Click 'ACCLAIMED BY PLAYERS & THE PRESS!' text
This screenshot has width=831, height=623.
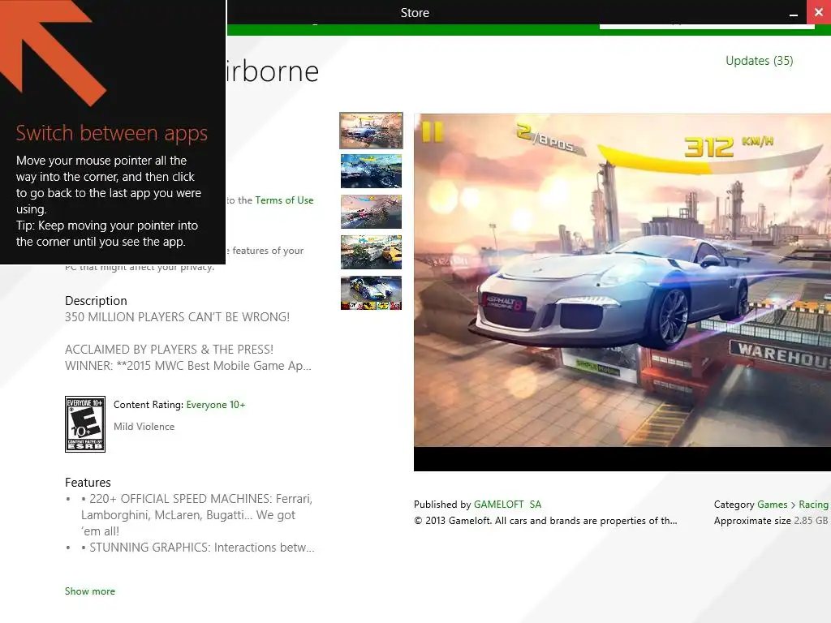click(x=169, y=350)
